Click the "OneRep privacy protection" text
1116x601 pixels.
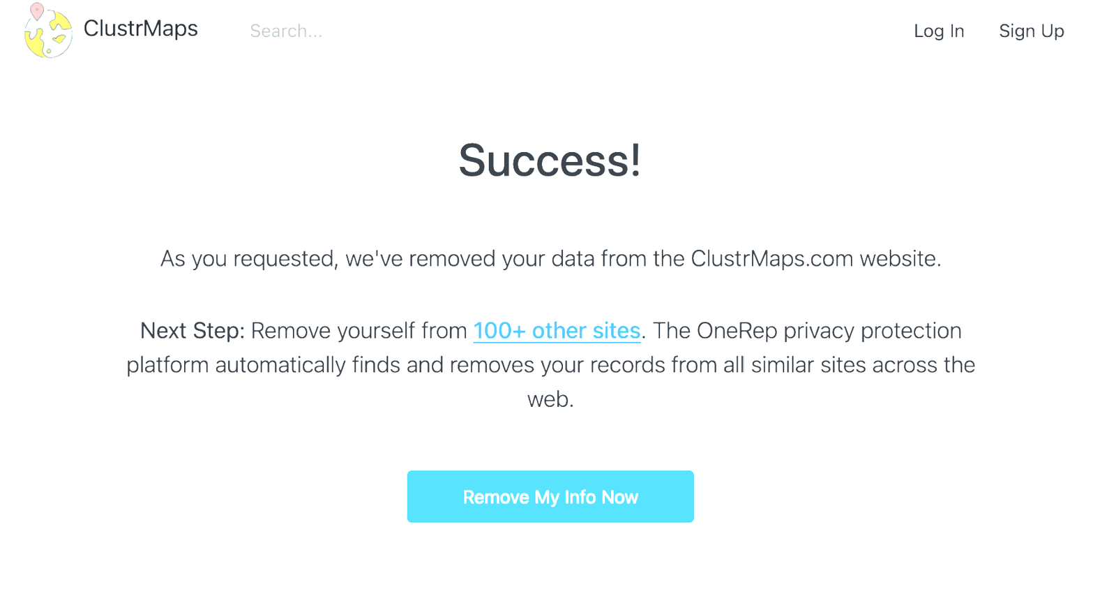coord(829,331)
